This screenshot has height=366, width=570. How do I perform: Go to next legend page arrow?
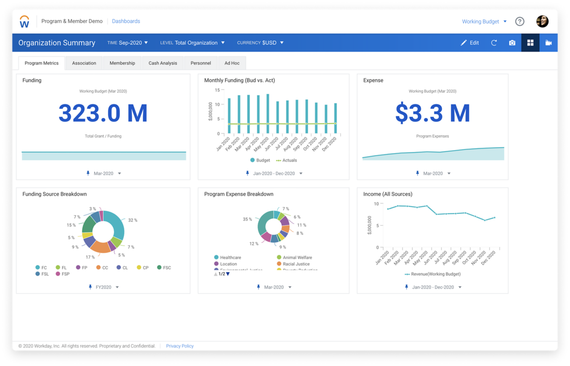(x=228, y=274)
